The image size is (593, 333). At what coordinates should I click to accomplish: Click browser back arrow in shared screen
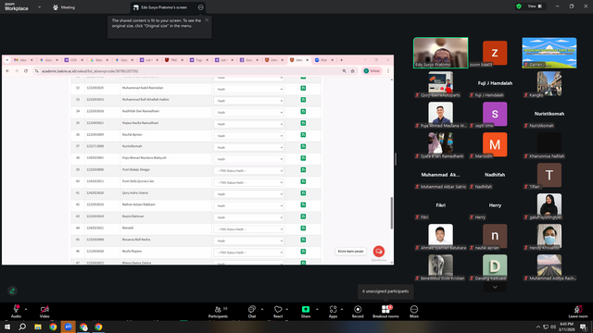click(x=7, y=71)
